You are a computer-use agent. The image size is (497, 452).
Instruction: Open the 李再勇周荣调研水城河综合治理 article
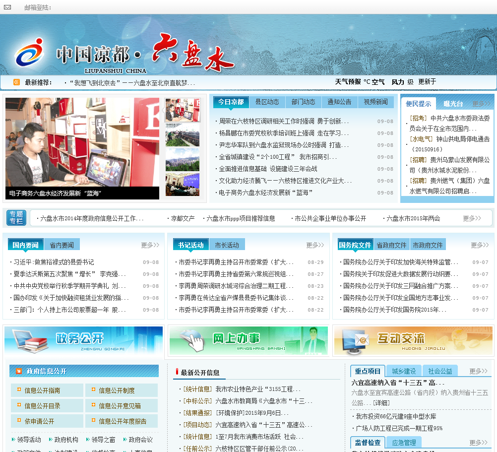click(x=236, y=286)
